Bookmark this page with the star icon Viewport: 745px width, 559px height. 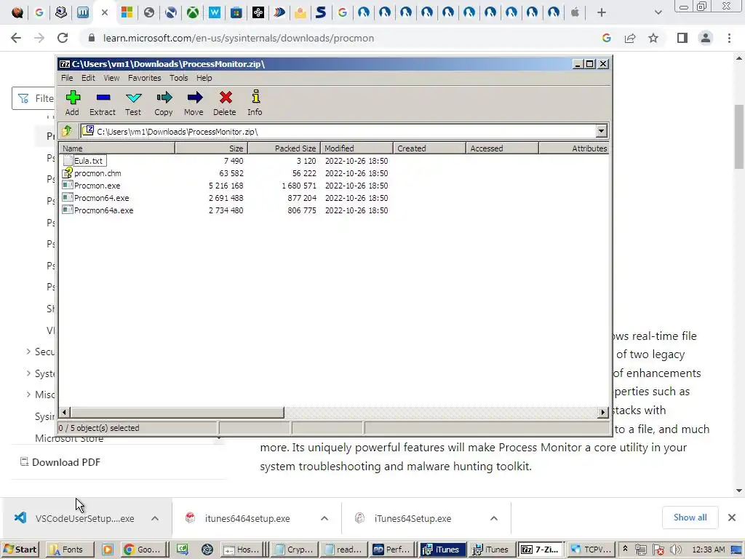tap(653, 38)
